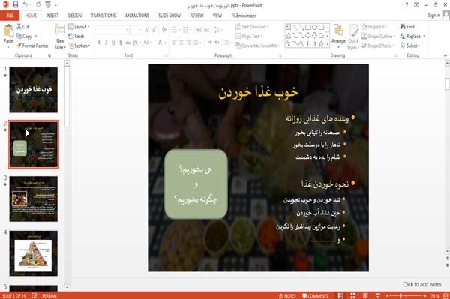
Task: Open Text Direction dropdown
Action: click(x=252, y=27)
